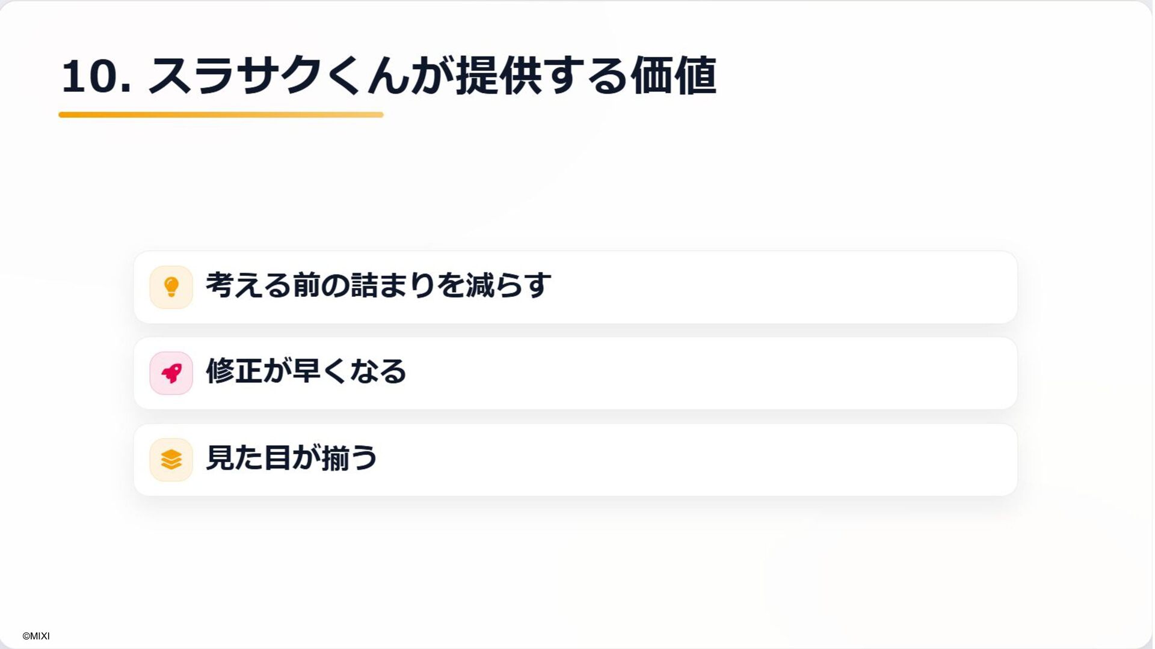
Task: Click the orange stacked layers icon
Action: (171, 460)
